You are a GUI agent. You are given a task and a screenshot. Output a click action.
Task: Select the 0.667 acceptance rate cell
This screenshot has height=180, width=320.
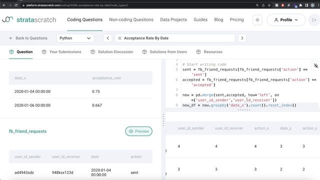coord(97,105)
